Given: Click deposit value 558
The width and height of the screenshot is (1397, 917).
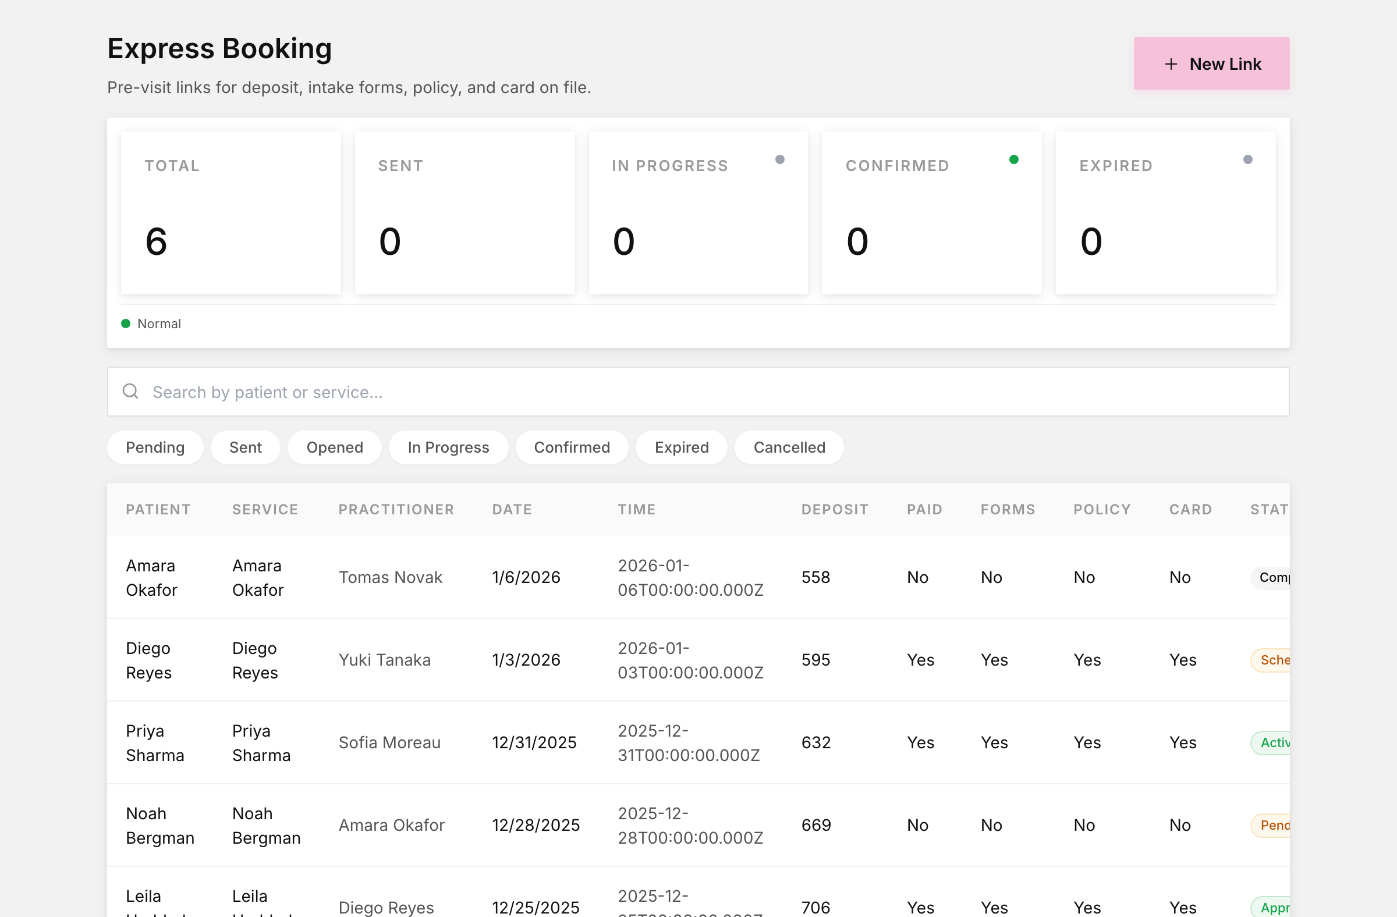Looking at the screenshot, I should (x=816, y=577).
